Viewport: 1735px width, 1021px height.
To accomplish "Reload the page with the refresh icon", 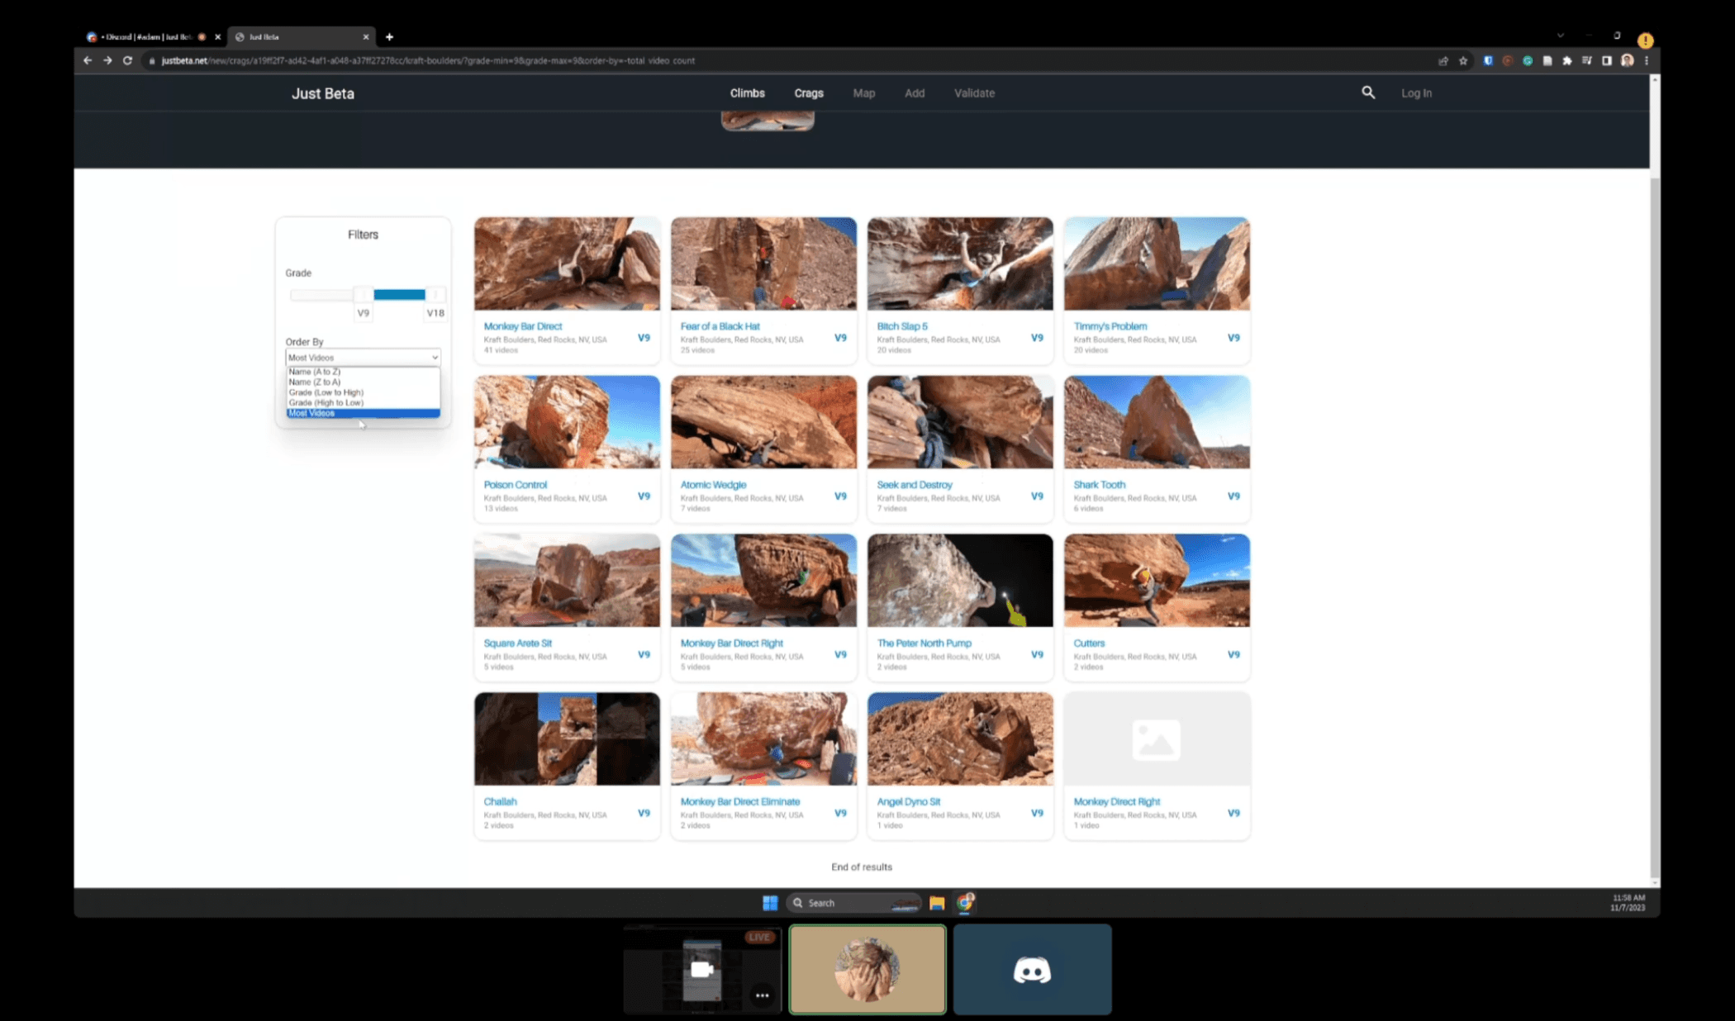I will point(127,60).
